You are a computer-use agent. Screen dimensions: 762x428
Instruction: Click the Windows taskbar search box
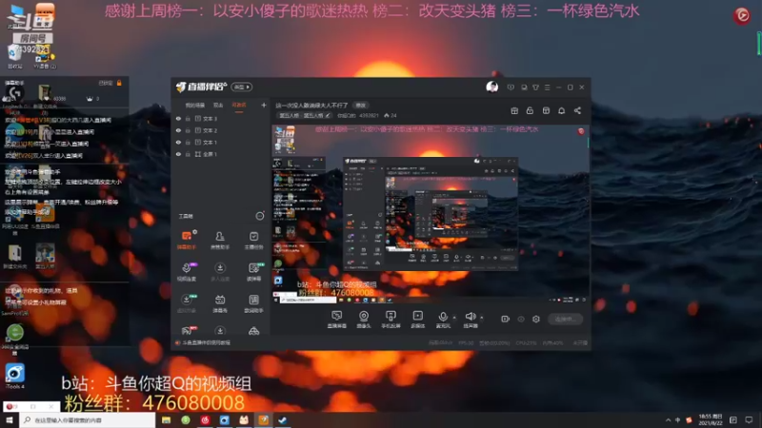[88, 419]
